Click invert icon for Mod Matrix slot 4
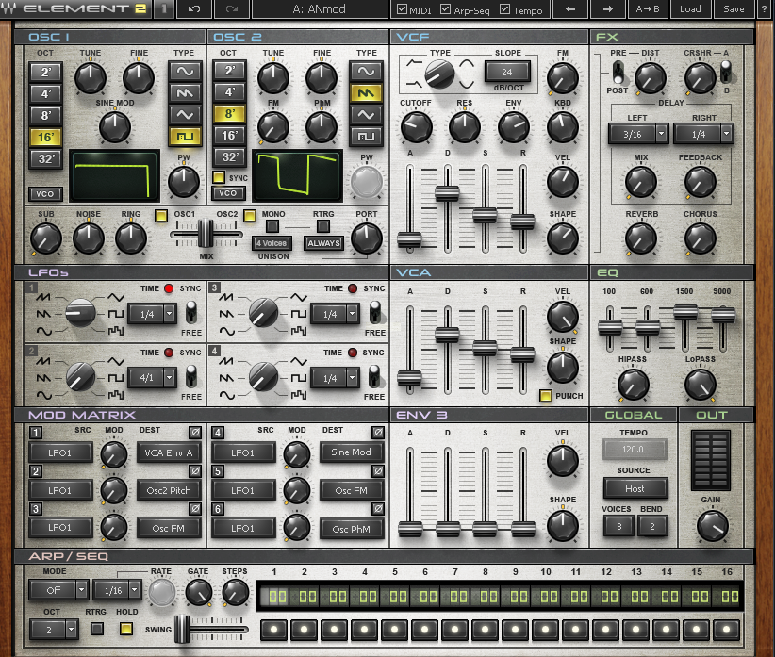This screenshot has height=657, width=775. [378, 433]
